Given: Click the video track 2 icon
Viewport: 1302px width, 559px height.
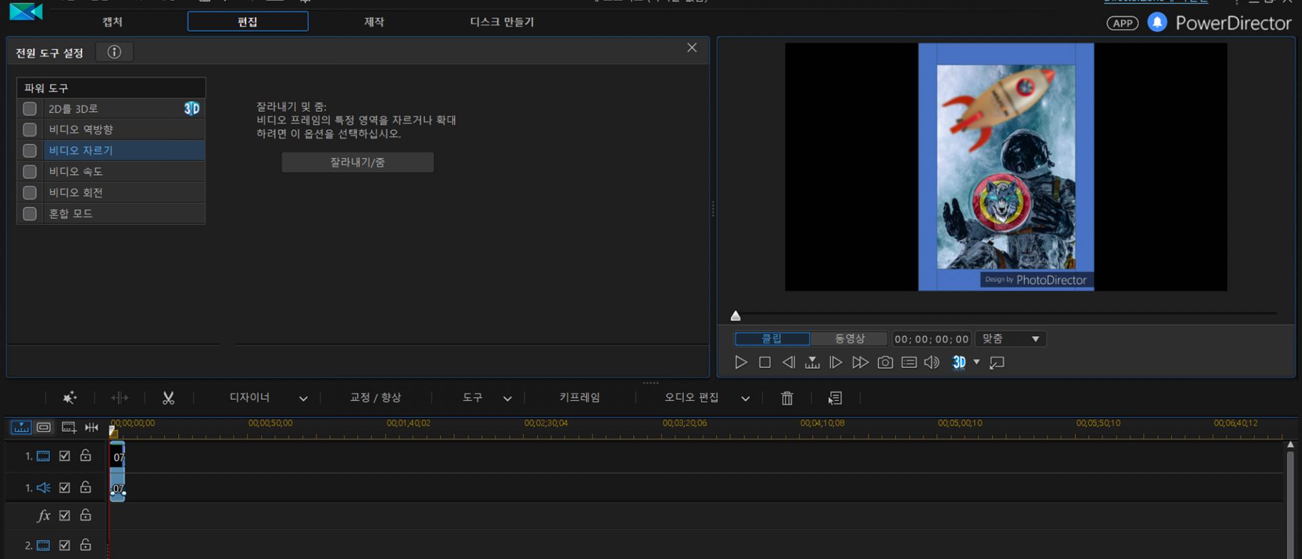Looking at the screenshot, I should tap(43, 545).
